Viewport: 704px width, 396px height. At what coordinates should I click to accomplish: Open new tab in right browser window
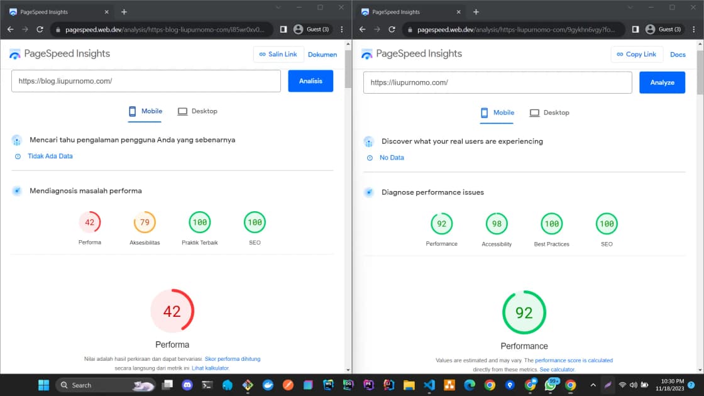pyautogui.click(x=476, y=12)
